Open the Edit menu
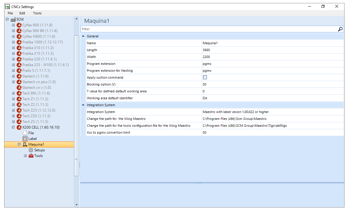The height and width of the screenshot is (212, 349). pos(22,13)
